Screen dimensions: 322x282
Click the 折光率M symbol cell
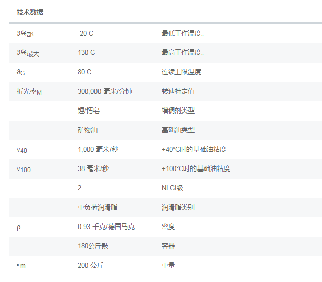(29, 92)
